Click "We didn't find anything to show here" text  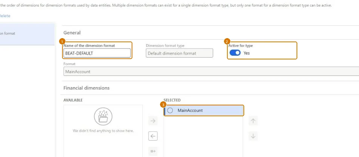[x=103, y=131]
